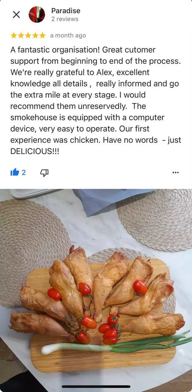Screen dimensions: 192x392
Task: Click the second yellow rating star
Action: (21, 36)
